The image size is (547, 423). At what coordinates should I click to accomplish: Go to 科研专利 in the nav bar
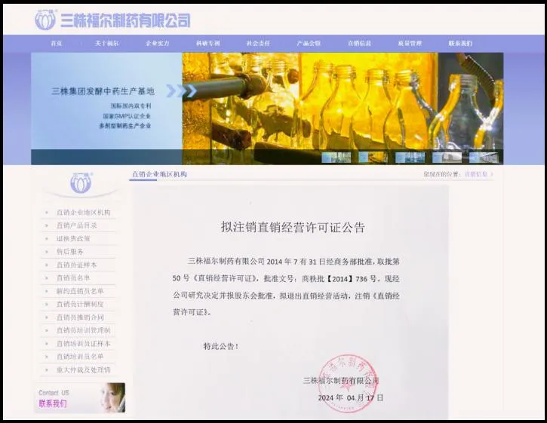click(x=208, y=43)
